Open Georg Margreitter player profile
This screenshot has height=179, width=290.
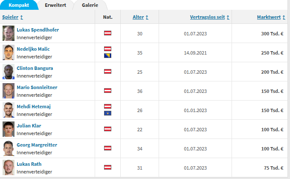[x=37, y=145]
